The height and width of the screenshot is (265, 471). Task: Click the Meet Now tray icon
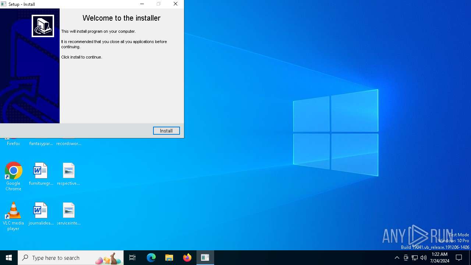(x=406, y=258)
